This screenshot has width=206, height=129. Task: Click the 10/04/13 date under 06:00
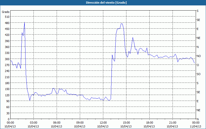56,126
